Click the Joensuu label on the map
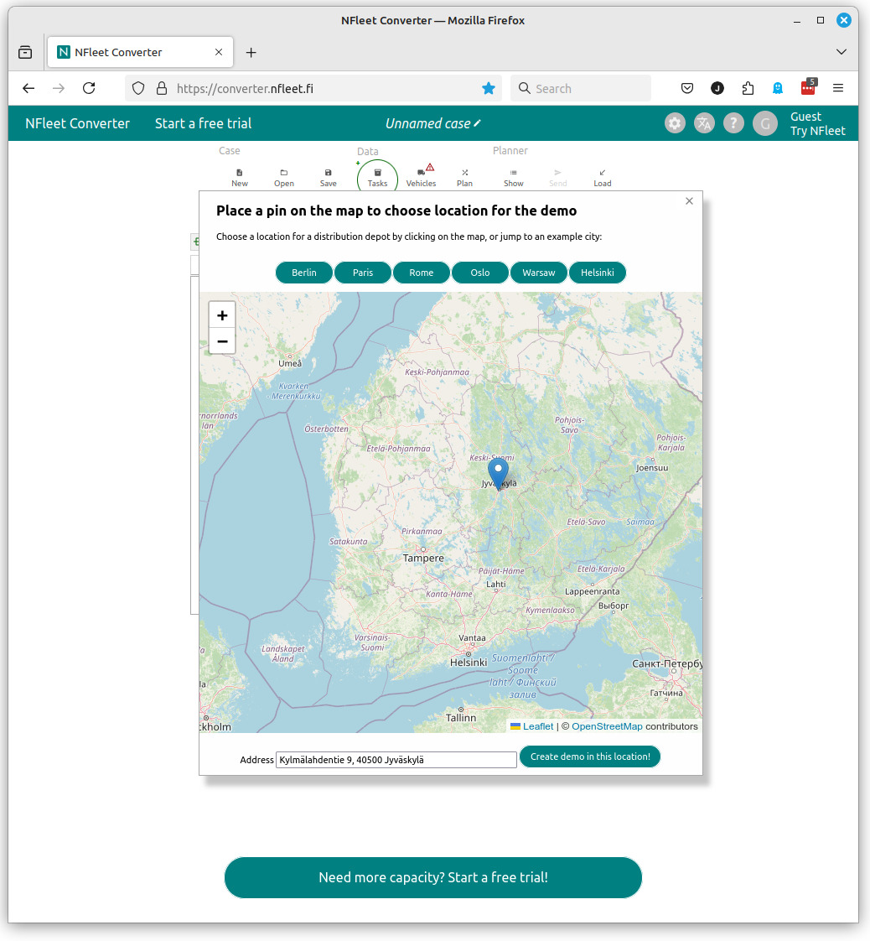Viewport: 870px width, 941px height. [x=652, y=467]
